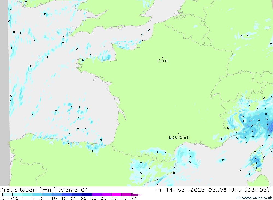273x200 pixels.
Task: Choose the 35–40 mm purple swatch
Action: coord(107,195)
